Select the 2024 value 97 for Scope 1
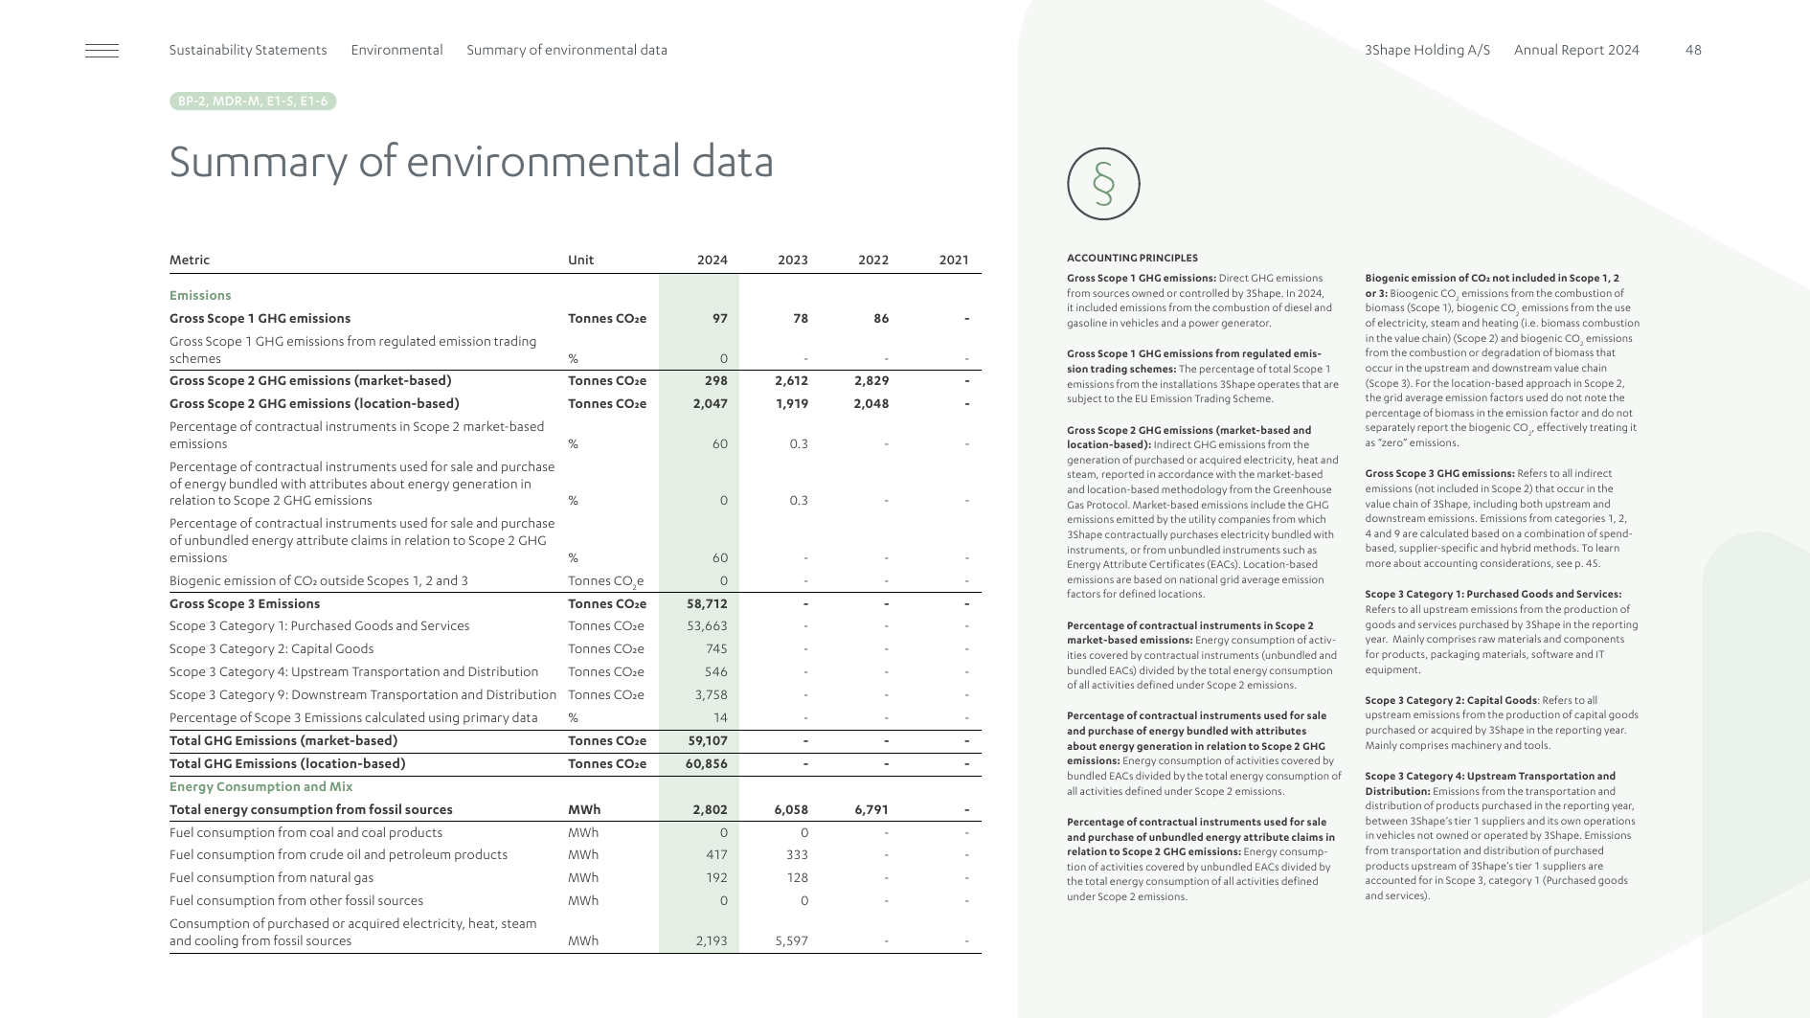 (x=719, y=319)
